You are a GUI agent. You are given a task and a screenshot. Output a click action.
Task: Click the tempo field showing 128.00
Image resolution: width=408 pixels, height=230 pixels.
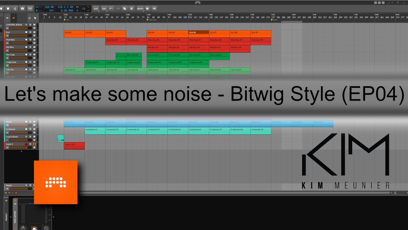49,7
